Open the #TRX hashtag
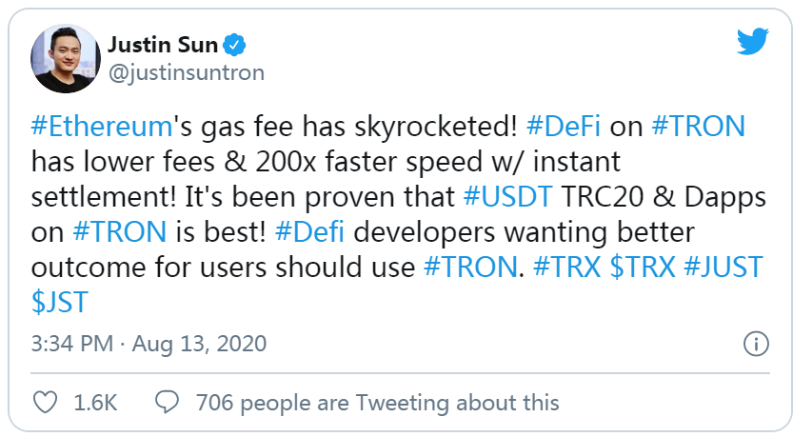The height and width of the screenshot is (437, 793). 565,268
